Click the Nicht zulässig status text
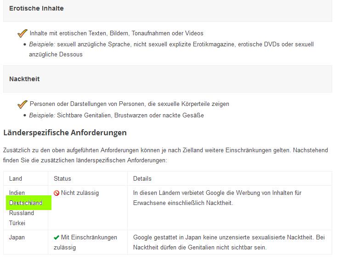This screenshot has width=339, height=260. [x=80, y=193]
